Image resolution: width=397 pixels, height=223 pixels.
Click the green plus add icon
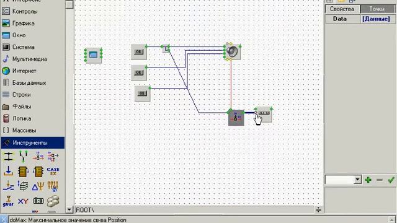coord(368,180)
